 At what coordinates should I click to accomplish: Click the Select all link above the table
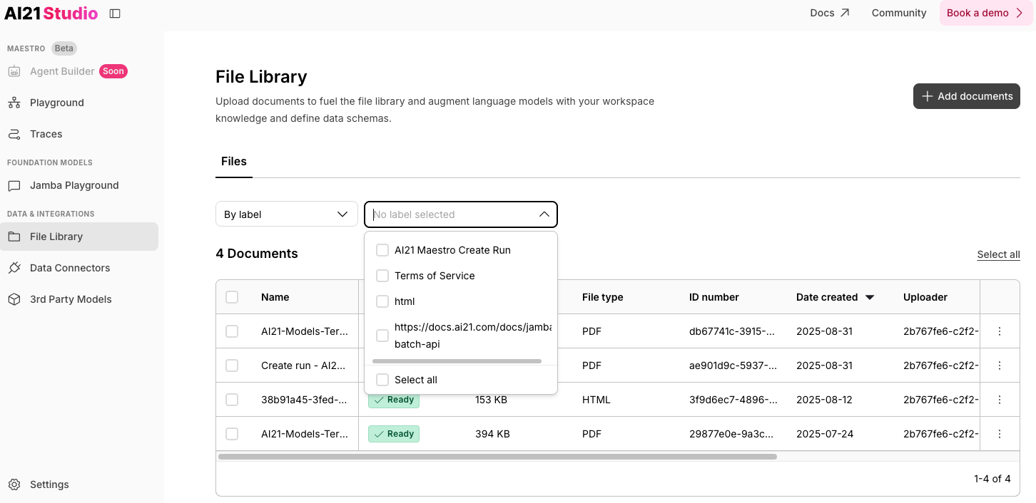[998, 254]
